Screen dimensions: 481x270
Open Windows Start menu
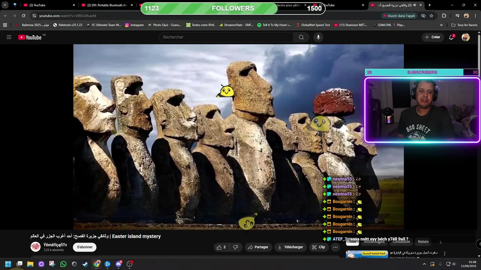coord(8,264)
